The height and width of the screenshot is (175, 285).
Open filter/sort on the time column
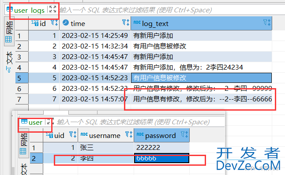tap(126, 22)
